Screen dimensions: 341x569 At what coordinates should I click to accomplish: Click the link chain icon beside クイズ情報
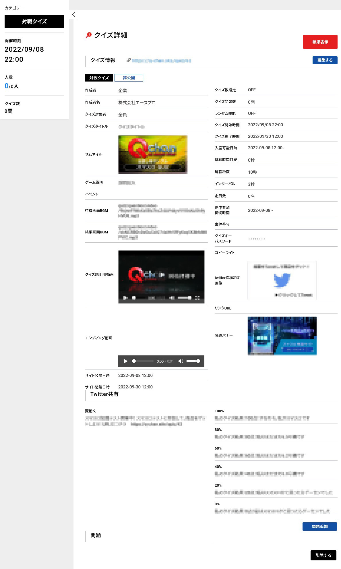[129, 60]
